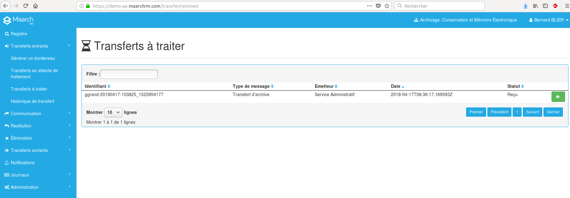Click the Notifications bell icon
Viewport: 570px width, 198px height.
tap(7, 163)
